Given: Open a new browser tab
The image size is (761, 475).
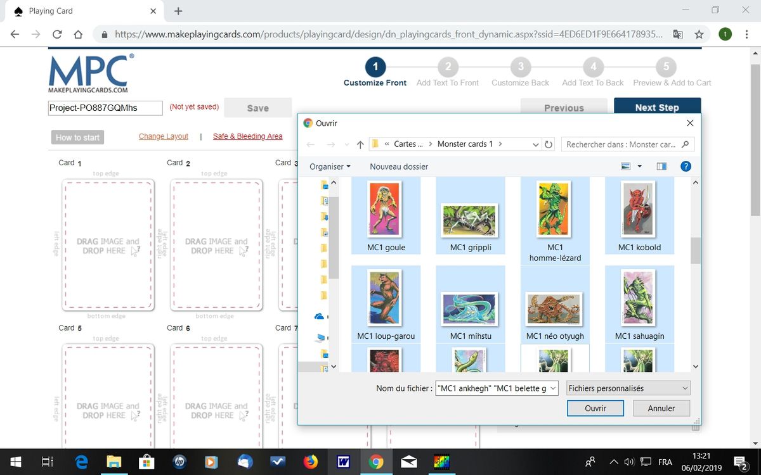Looking at the screenshot, I should (178, 11).
